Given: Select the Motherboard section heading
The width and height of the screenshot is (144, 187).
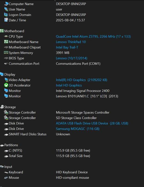Looking at the screenshot, I should click(x=14, y=31).
